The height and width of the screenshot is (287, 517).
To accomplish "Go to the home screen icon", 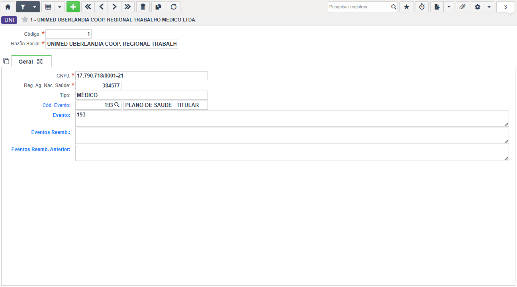I will (x=8, y=7).
